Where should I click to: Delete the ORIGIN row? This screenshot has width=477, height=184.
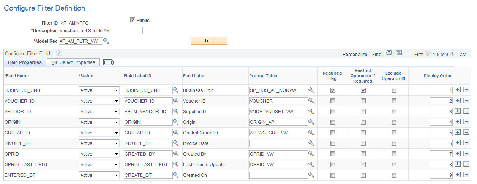(466, 122)
